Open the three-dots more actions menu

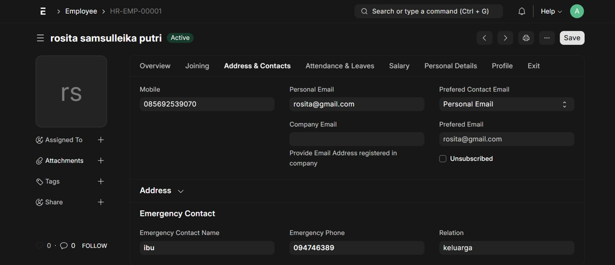547,38
